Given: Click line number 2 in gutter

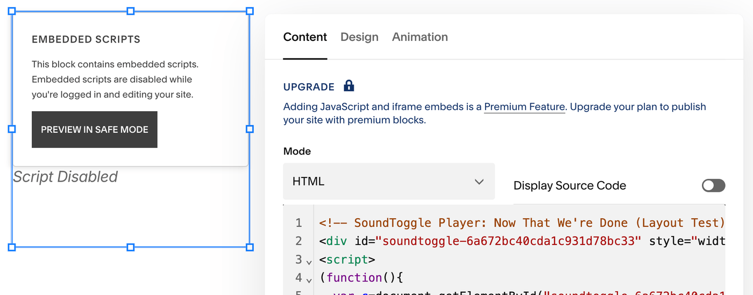Looking at the screenshot, I should coord(299,241).
